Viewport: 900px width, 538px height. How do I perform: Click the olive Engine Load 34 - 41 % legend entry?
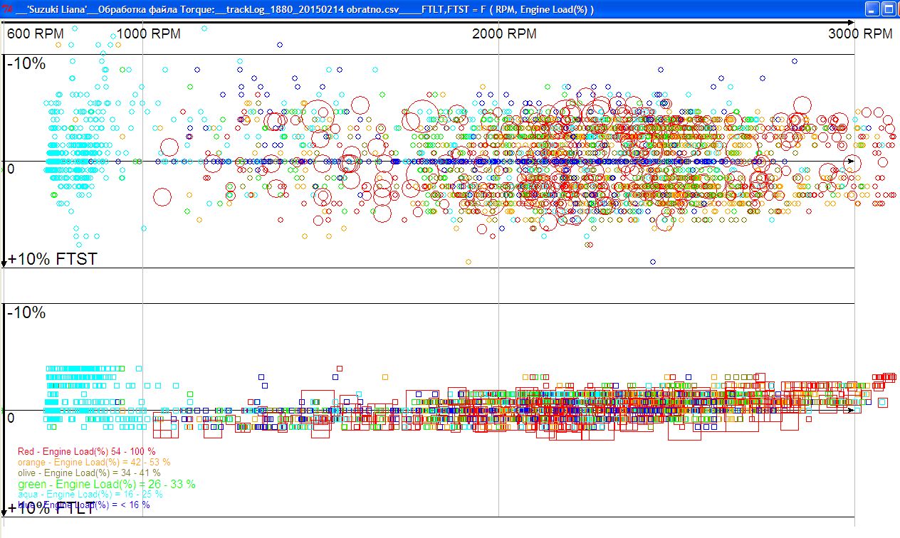[x=89, y=473]
